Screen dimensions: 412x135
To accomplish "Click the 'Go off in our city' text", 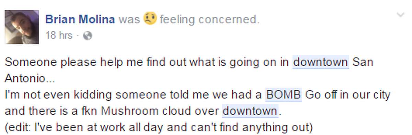I will coord(347,95).
